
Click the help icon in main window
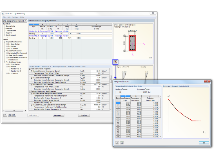(x=5, y=115)
